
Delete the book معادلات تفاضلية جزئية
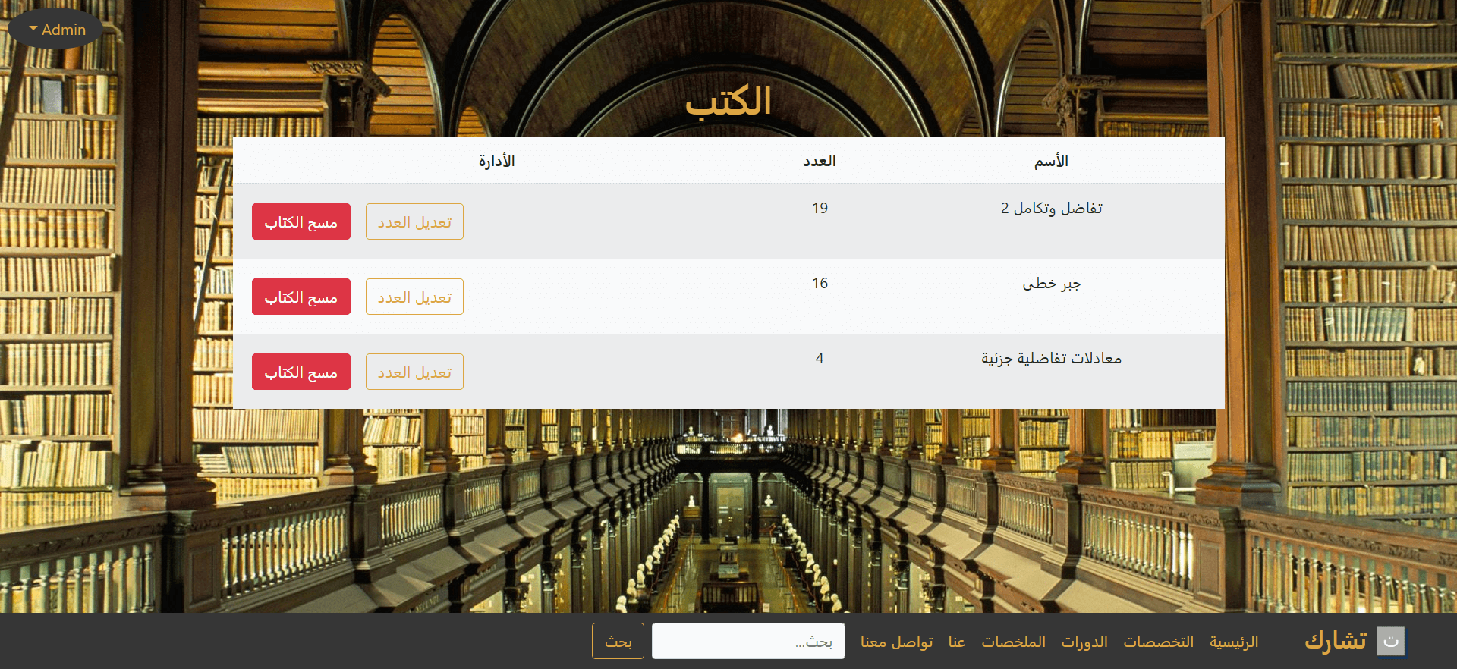tap(301, 372)
